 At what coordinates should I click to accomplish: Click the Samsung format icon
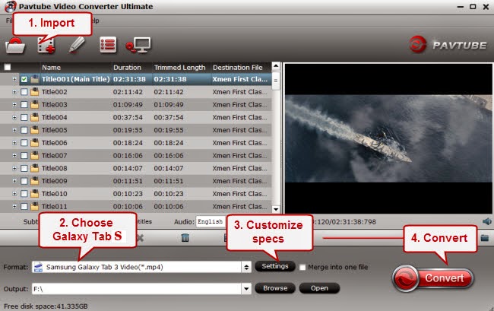click(38, 267)
